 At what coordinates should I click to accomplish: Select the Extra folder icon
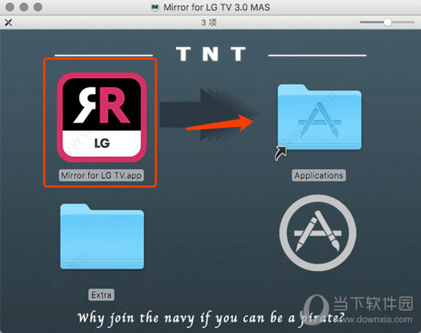click(102, 237)
